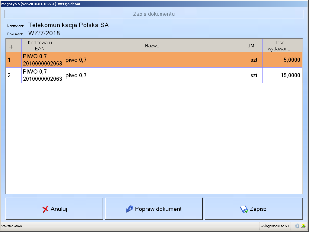Click the red X Anuluj icon

coord(45,209)
